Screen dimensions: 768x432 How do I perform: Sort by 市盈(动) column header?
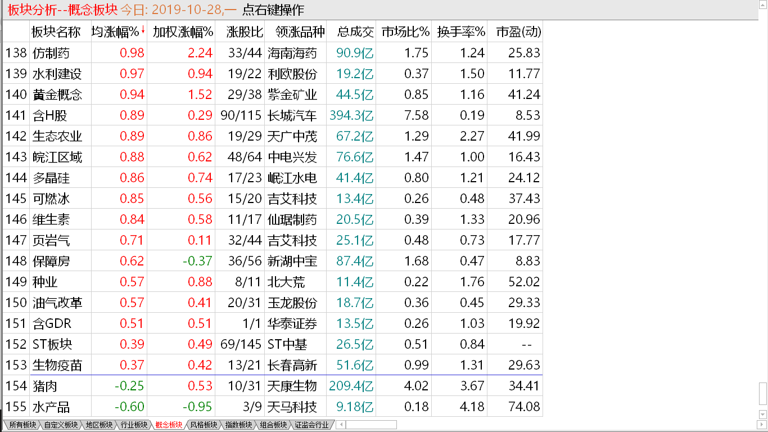518,31
